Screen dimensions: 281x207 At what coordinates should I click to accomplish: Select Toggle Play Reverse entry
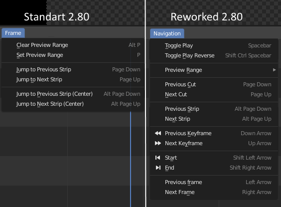214,55
